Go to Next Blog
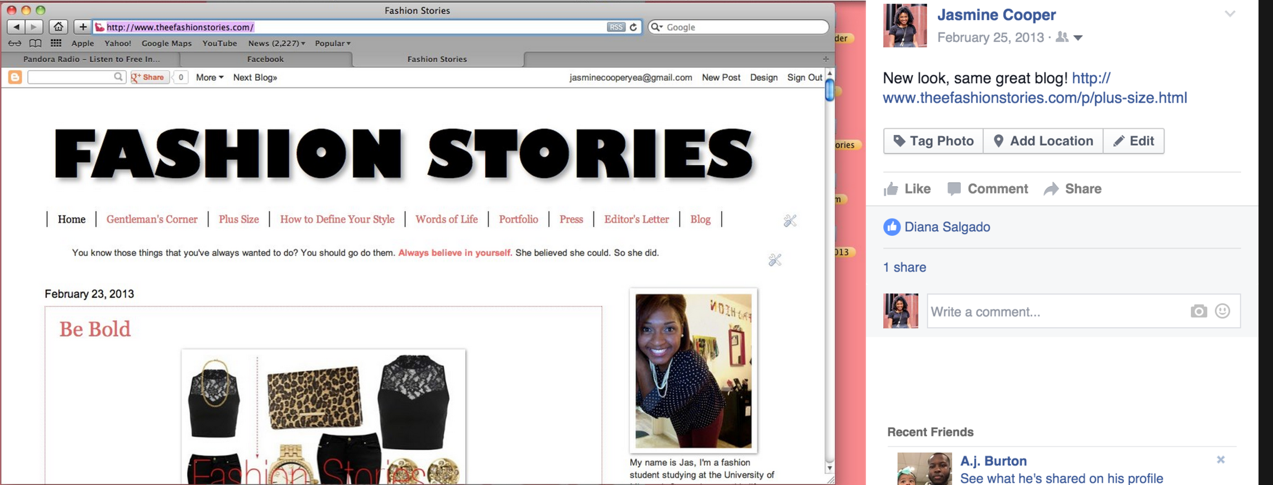This screenshot has height=485, width=1273. [x=255, y=77]
